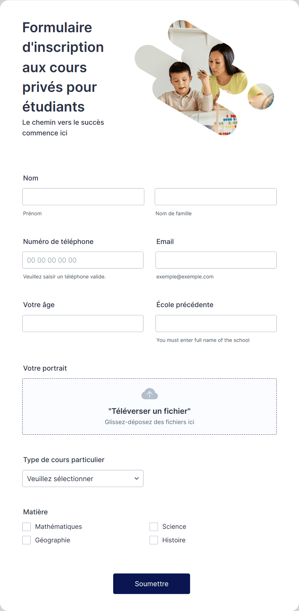299x611 pixels.
Task: Click the Soumettre button
Action: tap(151, 584)
